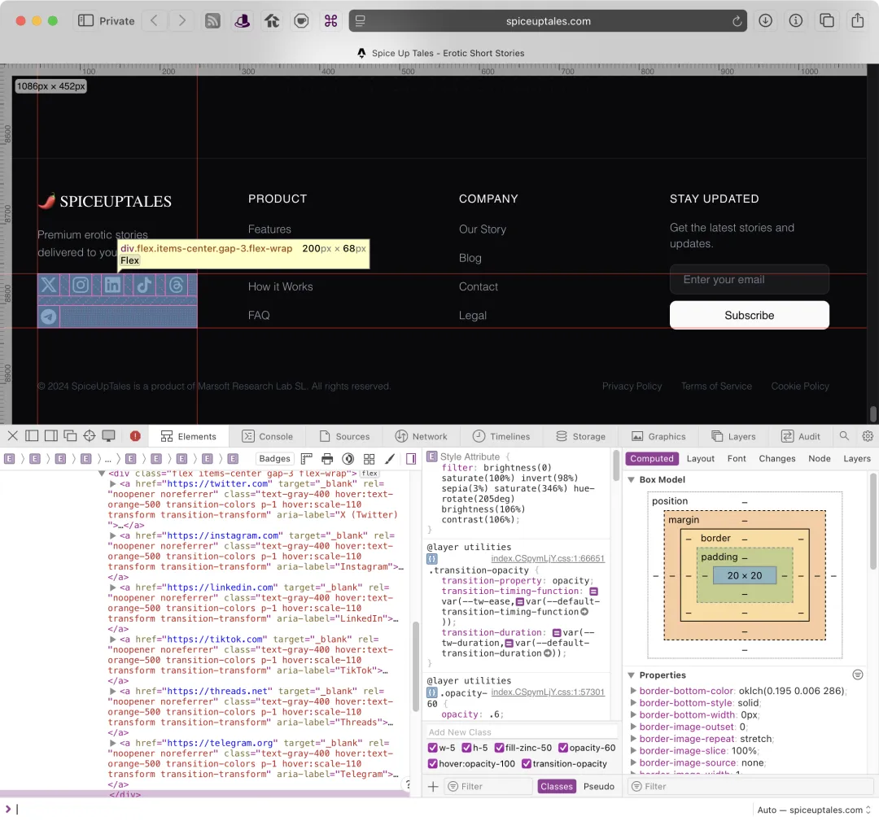879x821 pixels.
Task: Expand the tiktok.com anchor node
Action: point(112,640)
